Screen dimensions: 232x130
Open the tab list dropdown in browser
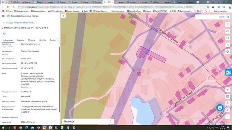(x=7, y=2)
